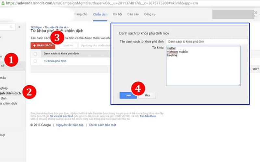This screenshot has height=162, width=260.
Task: Open the Công cụ menu
Action: pos(150,15)
